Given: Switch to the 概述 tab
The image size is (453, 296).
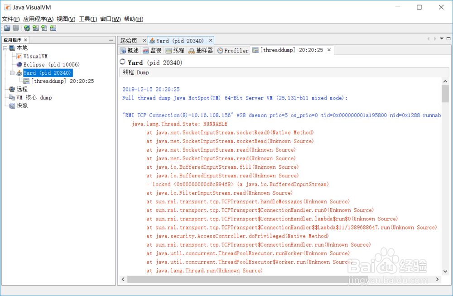Looking at the screenshot, I should [130, 51].
